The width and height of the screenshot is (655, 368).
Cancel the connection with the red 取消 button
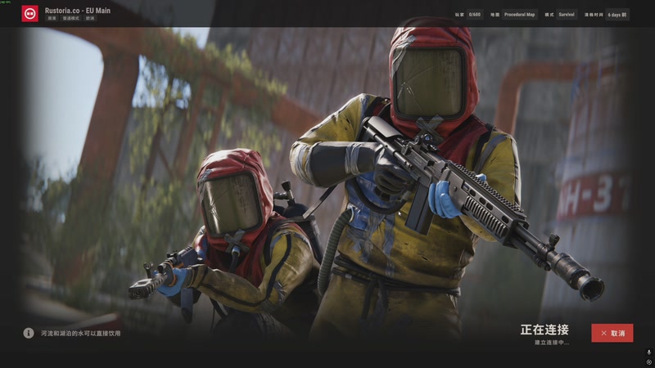pos(612,333)
